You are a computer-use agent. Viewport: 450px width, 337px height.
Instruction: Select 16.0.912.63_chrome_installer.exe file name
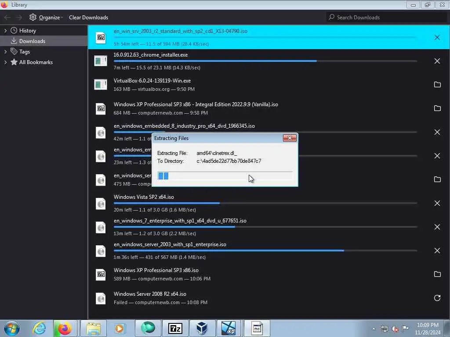click(151, 55)
